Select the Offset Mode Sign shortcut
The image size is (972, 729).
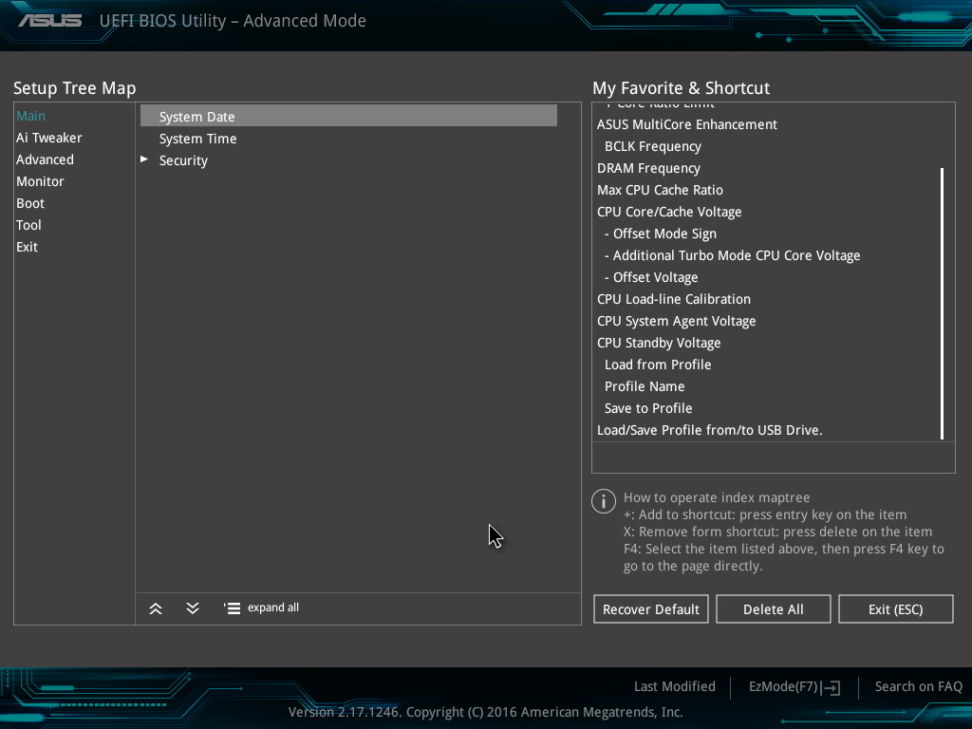pyautogui.click(x=661, y=234)
